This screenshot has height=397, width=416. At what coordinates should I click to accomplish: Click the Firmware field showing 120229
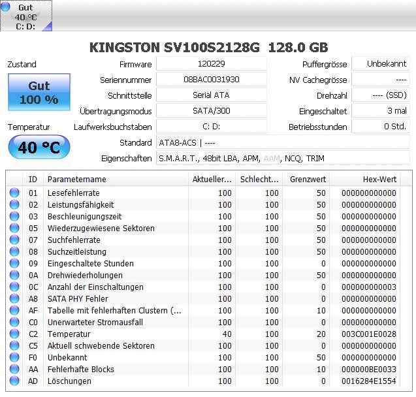[x=212, y=63]
